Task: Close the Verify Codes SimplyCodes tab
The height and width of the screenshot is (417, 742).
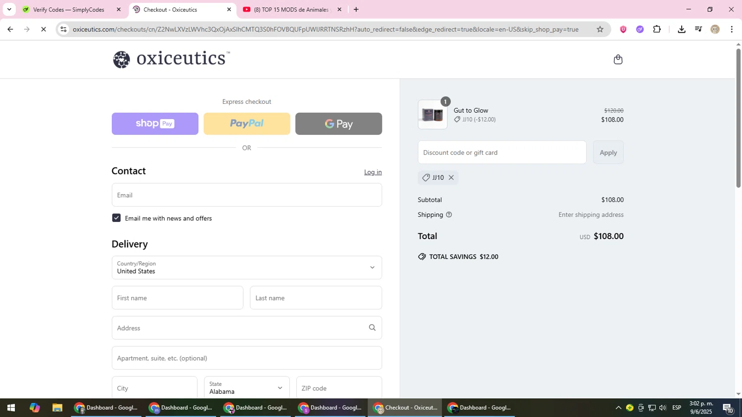Action: coord(118,9)
